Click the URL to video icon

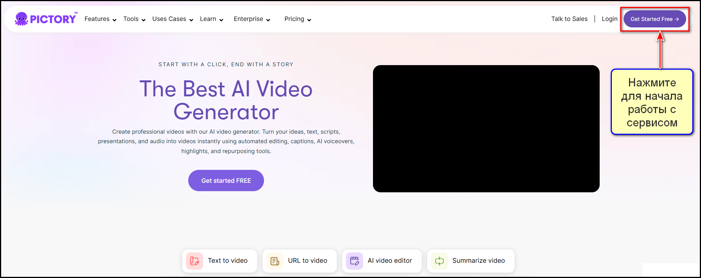pyautogui.click(x=275, y=261)
